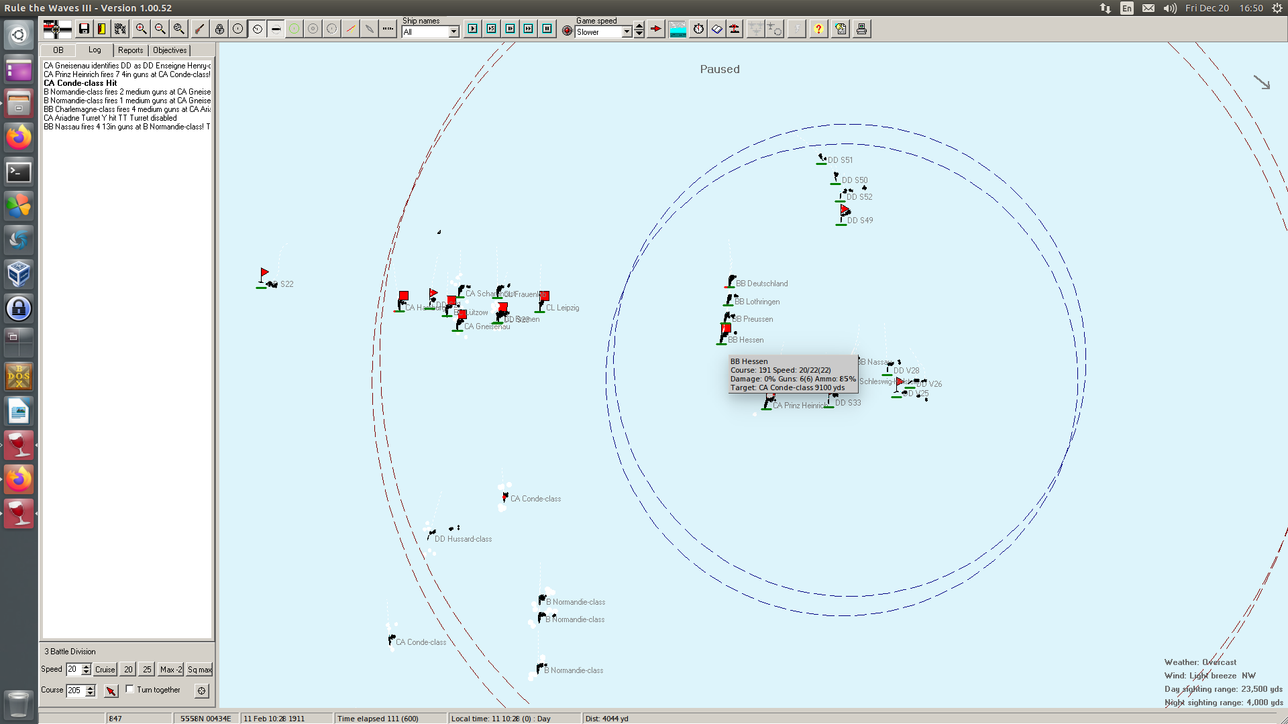The height and width of the screenshot is (724, 1288).
Task: Open the Objectives tab
Action: (x=170, y=50)
